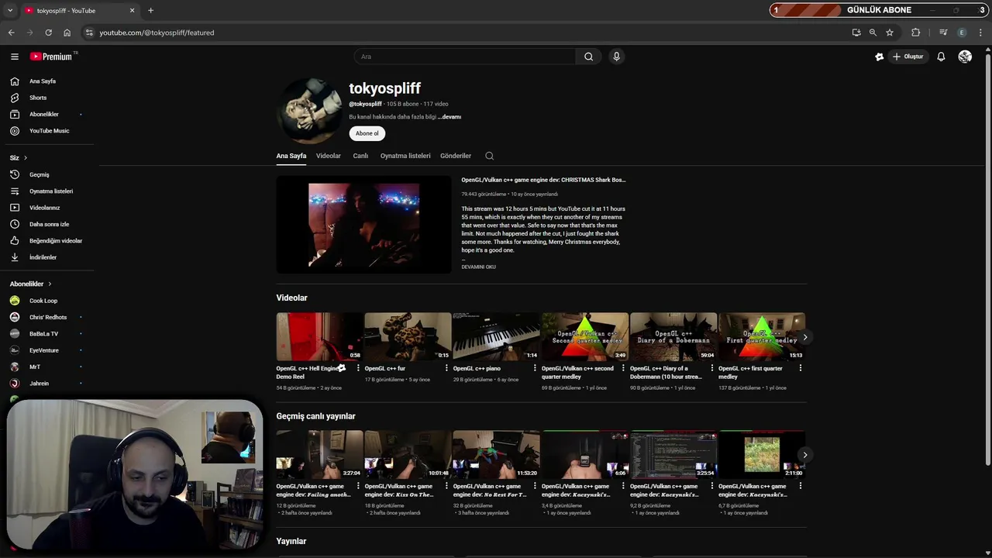Open options for OpenGL c++ fur video
Screen dimensions: 992x558
tap(446, 368)
